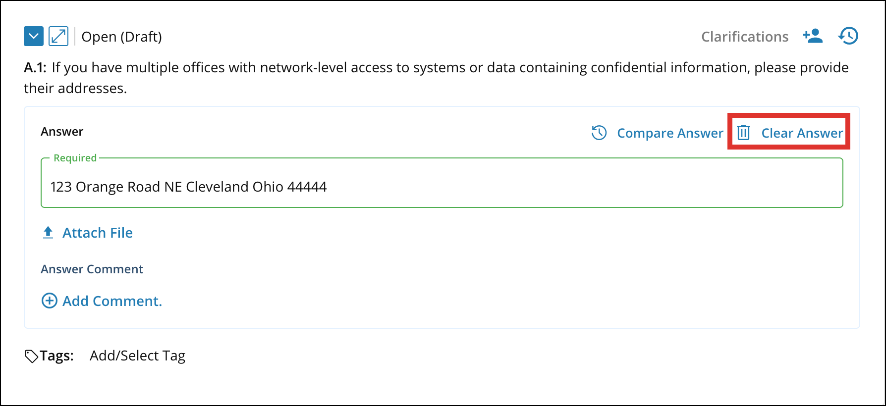886x406 pixels.
Task: Click the Compare Answer link text
Action: 670,133
